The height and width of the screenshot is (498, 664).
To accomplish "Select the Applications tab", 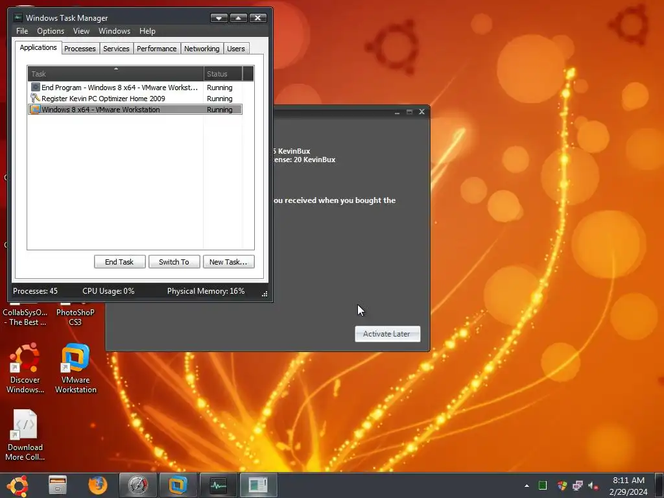I will point(38,47).
